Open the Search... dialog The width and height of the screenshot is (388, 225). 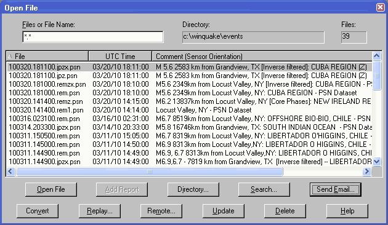click(x=264, y=189)
